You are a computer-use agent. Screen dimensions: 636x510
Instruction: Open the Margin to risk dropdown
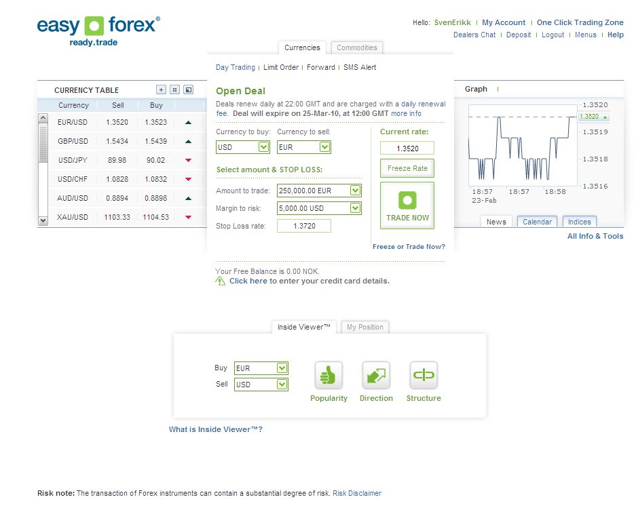(355, 208)
